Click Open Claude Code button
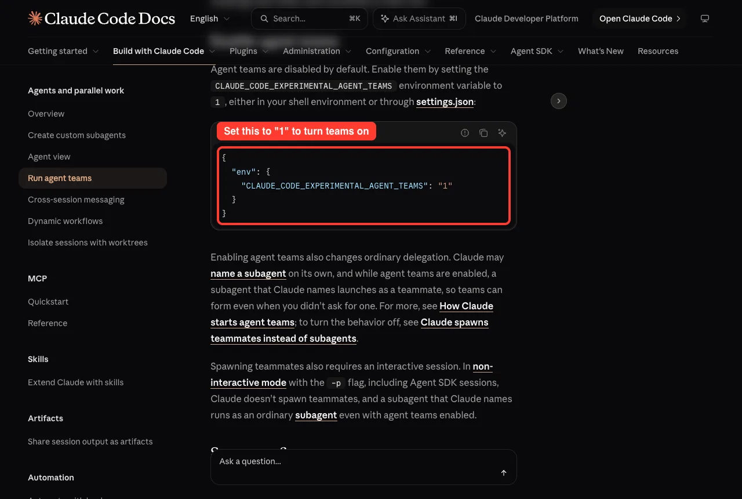Screen dimensions: 742x499 [639, 19]
